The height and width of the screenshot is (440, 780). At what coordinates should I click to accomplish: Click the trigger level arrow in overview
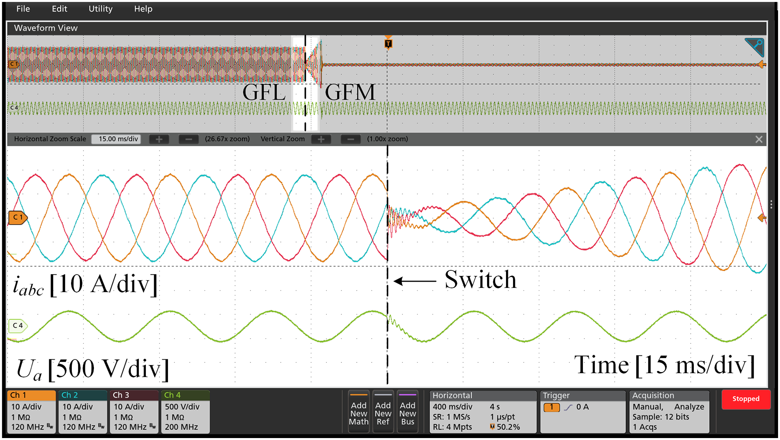pyautogui.click(x=762, y=64)
